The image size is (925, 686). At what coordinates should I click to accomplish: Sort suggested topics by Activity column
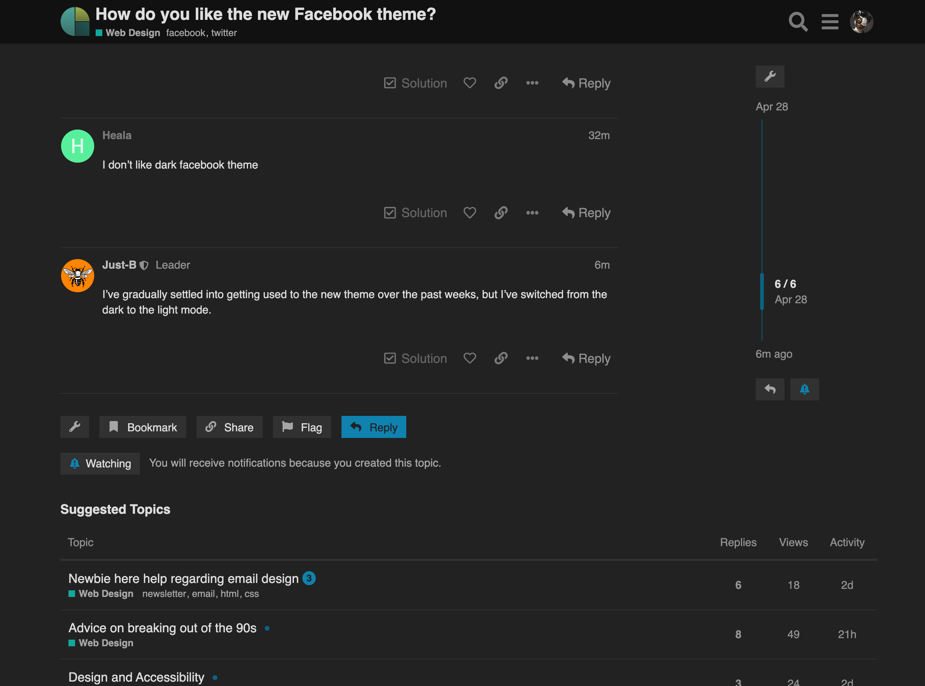(847, 542)
